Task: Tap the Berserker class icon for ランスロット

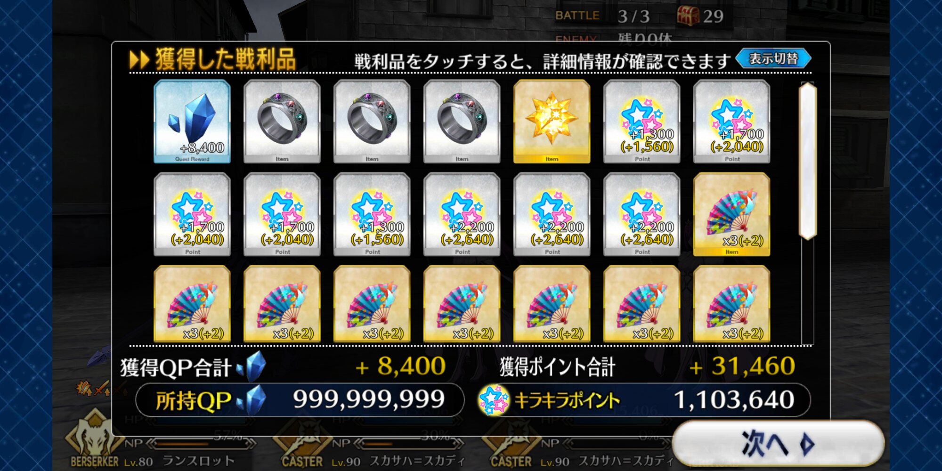Action: coord(94,438)
